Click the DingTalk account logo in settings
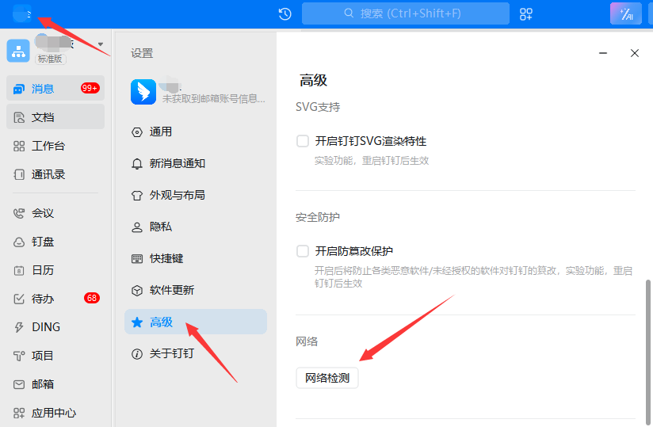 (143, 92)
